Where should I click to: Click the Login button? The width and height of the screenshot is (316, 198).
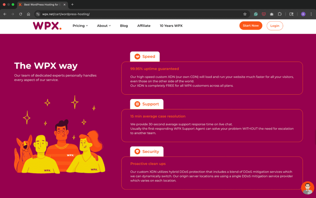point(275,26)
